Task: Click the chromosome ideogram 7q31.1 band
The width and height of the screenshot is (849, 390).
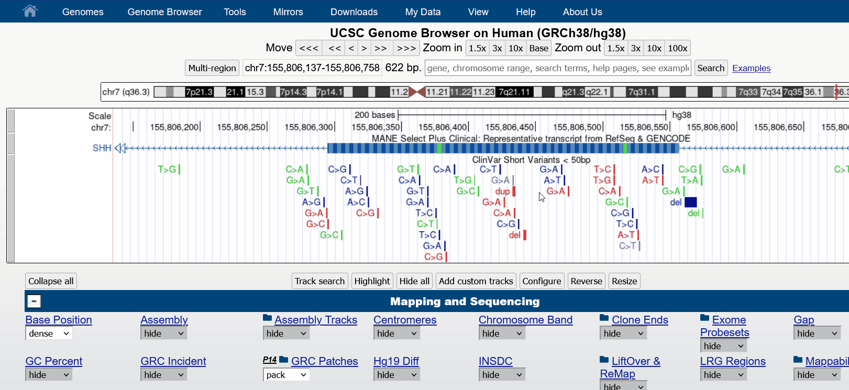Action: 641,92
